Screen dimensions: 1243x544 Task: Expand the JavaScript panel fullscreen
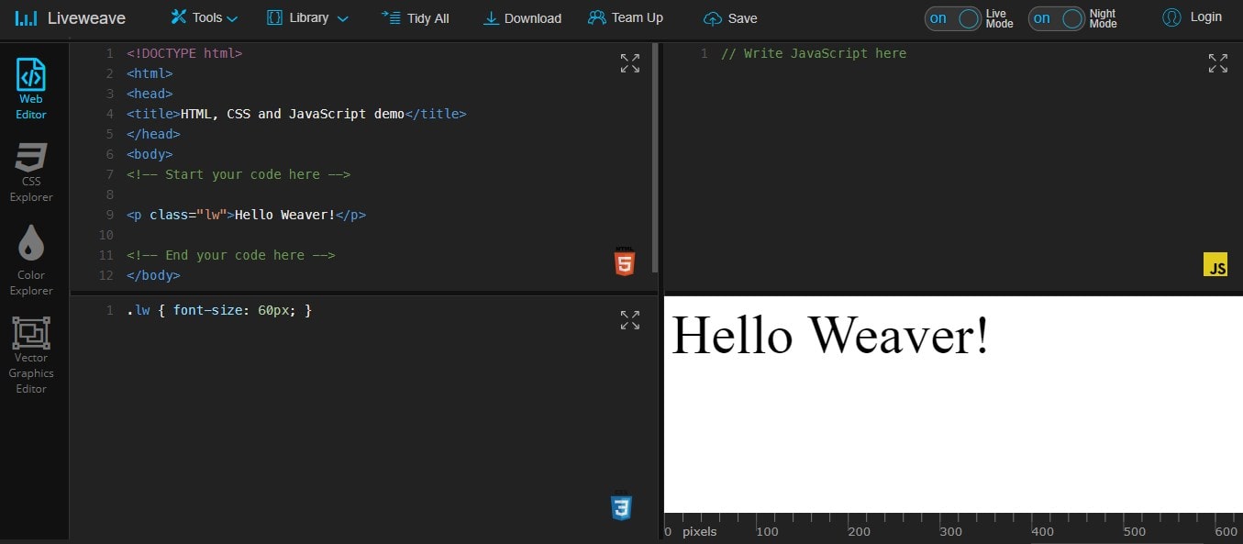pos(1217,62)
